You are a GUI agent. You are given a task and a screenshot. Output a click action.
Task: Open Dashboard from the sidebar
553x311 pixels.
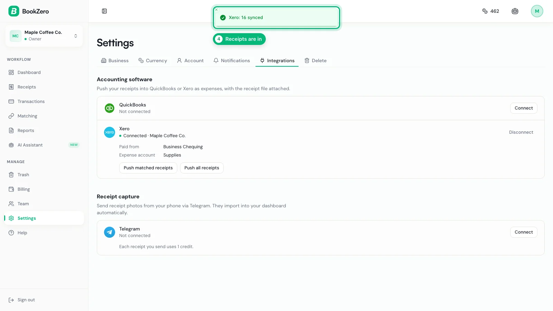[x=44, y=73]
